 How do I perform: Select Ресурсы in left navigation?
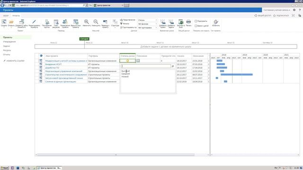click(7, 51)
